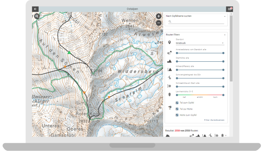265x151 pixels.
Task: Click the orange waypoint marker near Schafalm
Action: tap(109, 97)
